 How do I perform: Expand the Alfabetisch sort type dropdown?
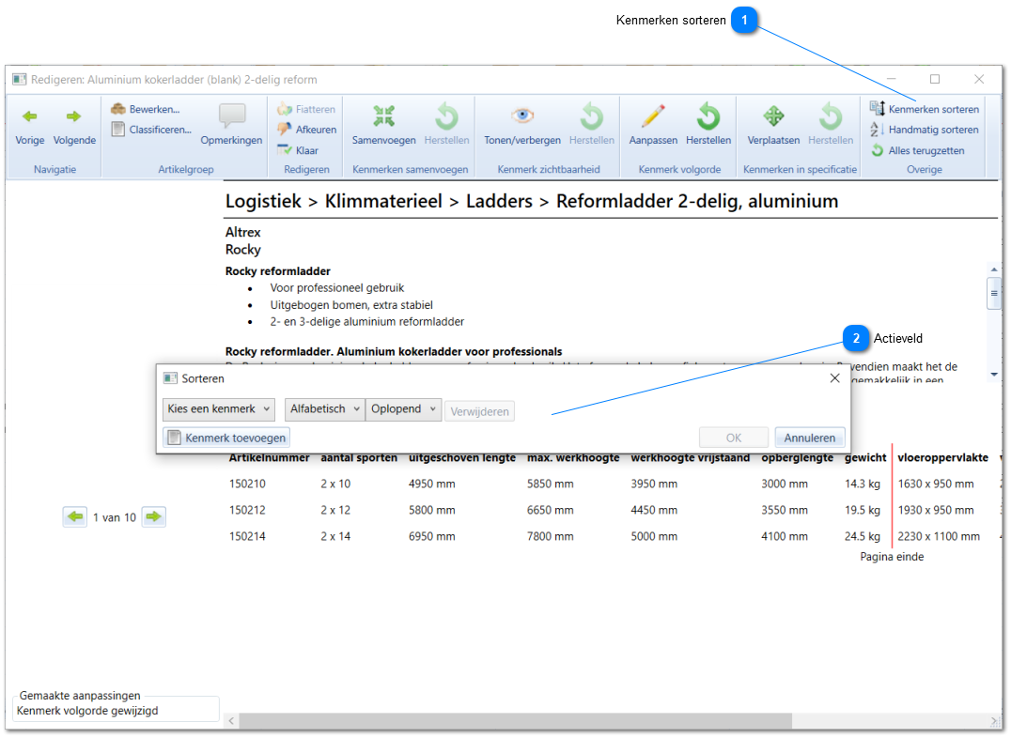point(324,409)
